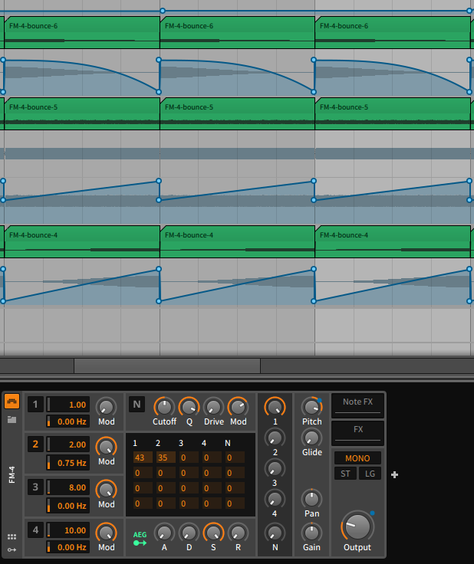Adjust the filter Mod knob
This screenshot has height=564, width=474.
coord(239,408)
